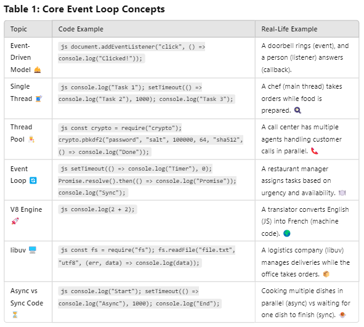Click the console.log(2 + 2) code snippet

pos(97,209)
